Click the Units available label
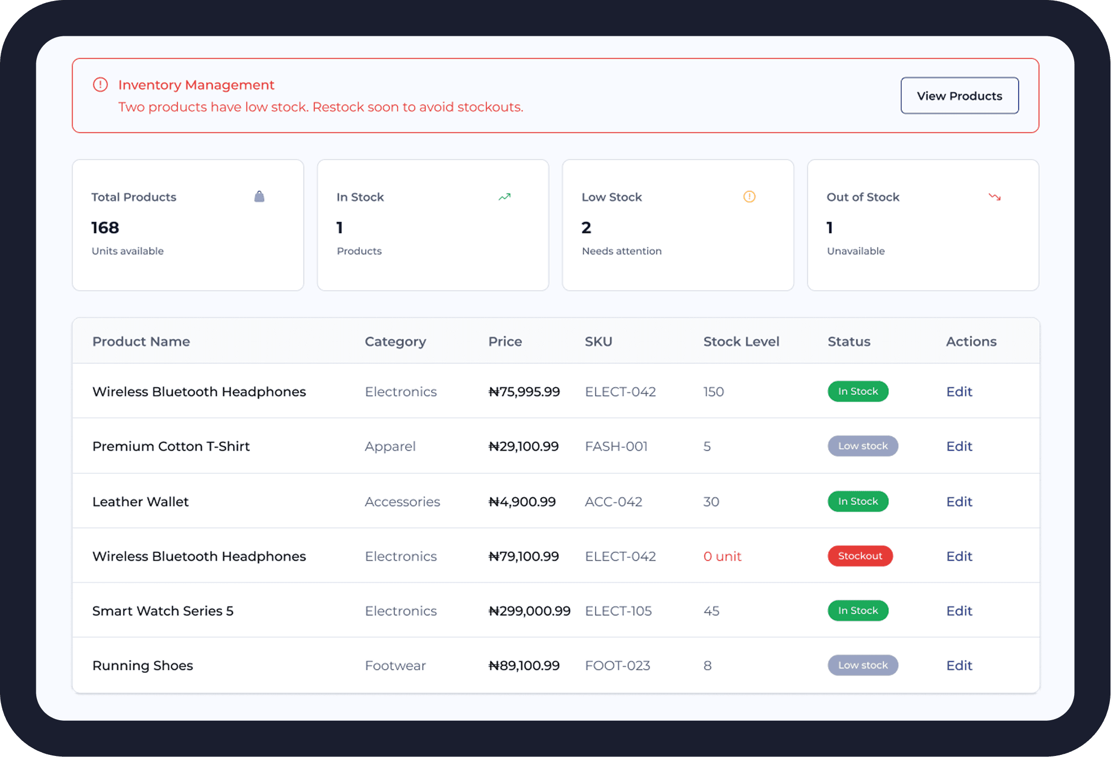Image resolution: width=1111 pixels, height=757 pixels. (128, 251)
